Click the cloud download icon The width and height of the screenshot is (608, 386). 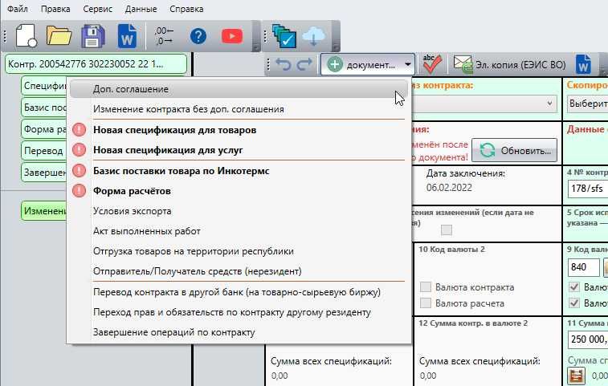313,37
